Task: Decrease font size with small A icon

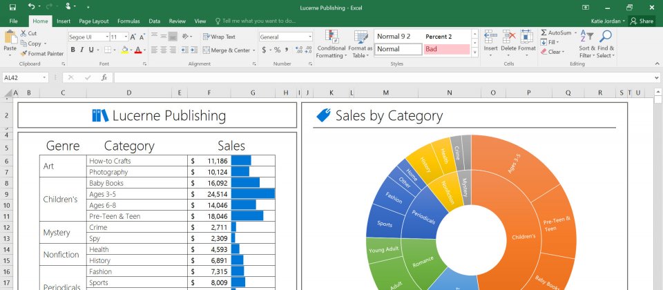Action: (x=142, y=37)
